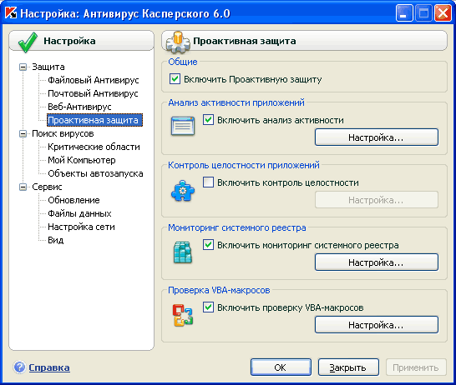Viewport: 456px width, 385px height.
Task: Click the green checkmark Настройка icon
Action: pyautogui.click(x=28, y=42)
